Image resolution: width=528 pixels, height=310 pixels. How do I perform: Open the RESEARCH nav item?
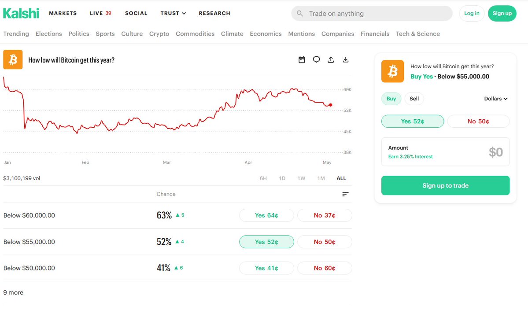pos(214,13)
